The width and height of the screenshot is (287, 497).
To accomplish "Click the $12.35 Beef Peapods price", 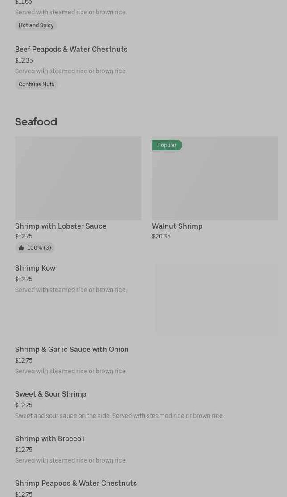I will coord(24,60).
